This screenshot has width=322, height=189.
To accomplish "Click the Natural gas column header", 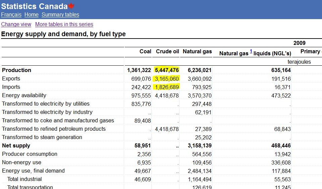I will point(197,52).
